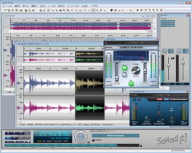Open the Stereo Enhancer Short preset field

click(142, 95)
